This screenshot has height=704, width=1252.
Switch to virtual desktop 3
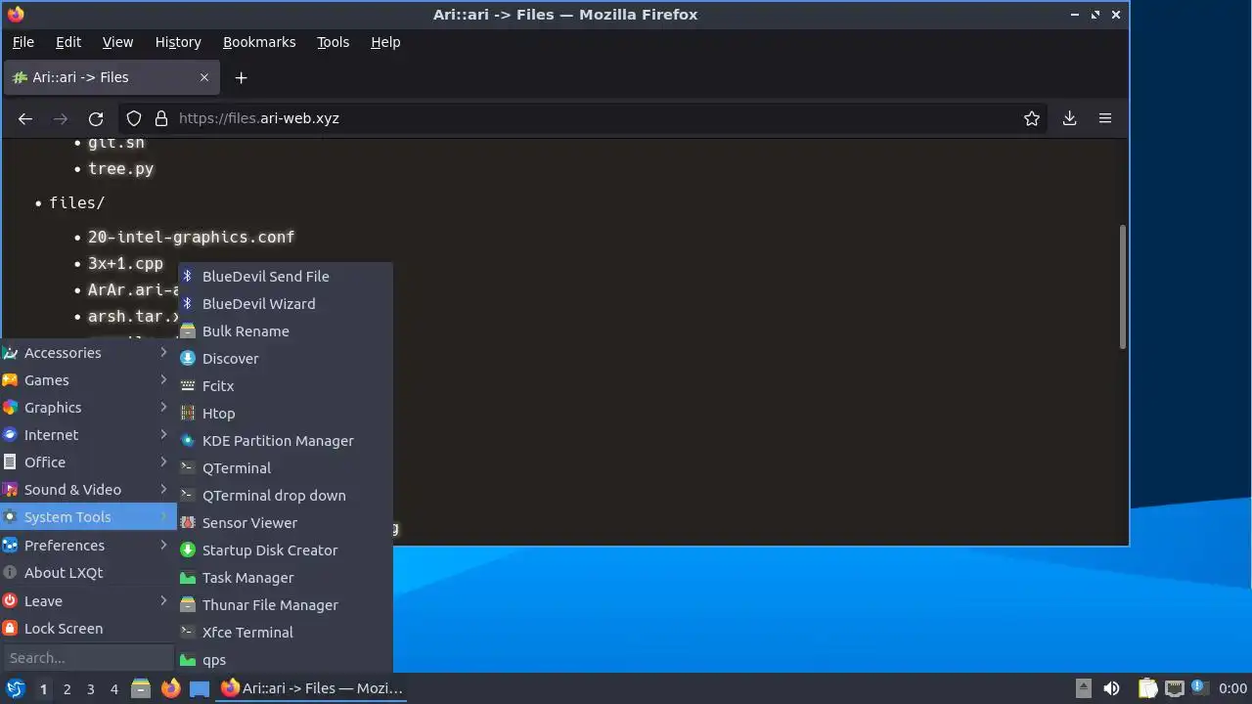pyautogui.click(x=90, y=689)
